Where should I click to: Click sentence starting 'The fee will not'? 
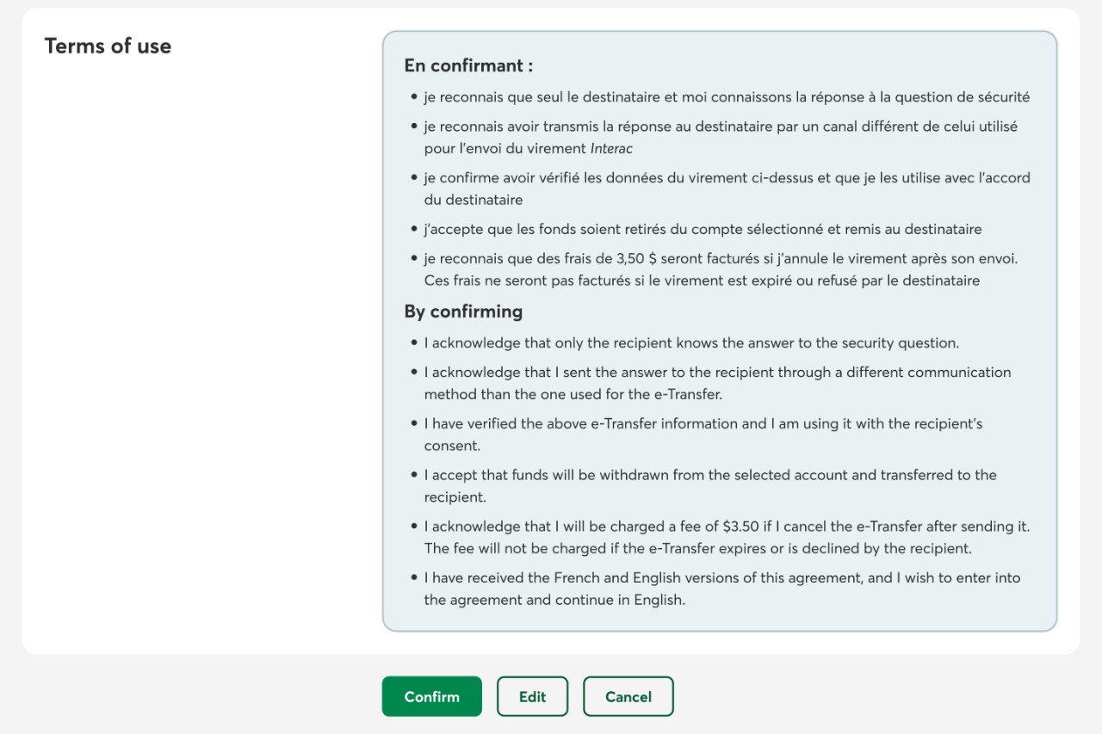pyautogui.click(x=697, y=548)
